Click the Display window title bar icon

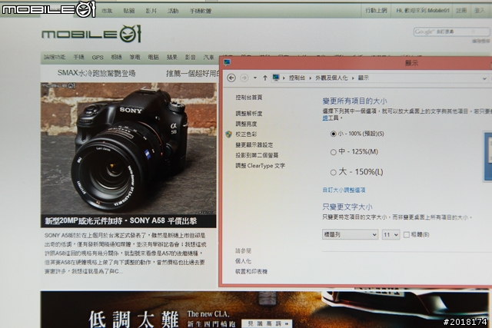click(228, 62)
